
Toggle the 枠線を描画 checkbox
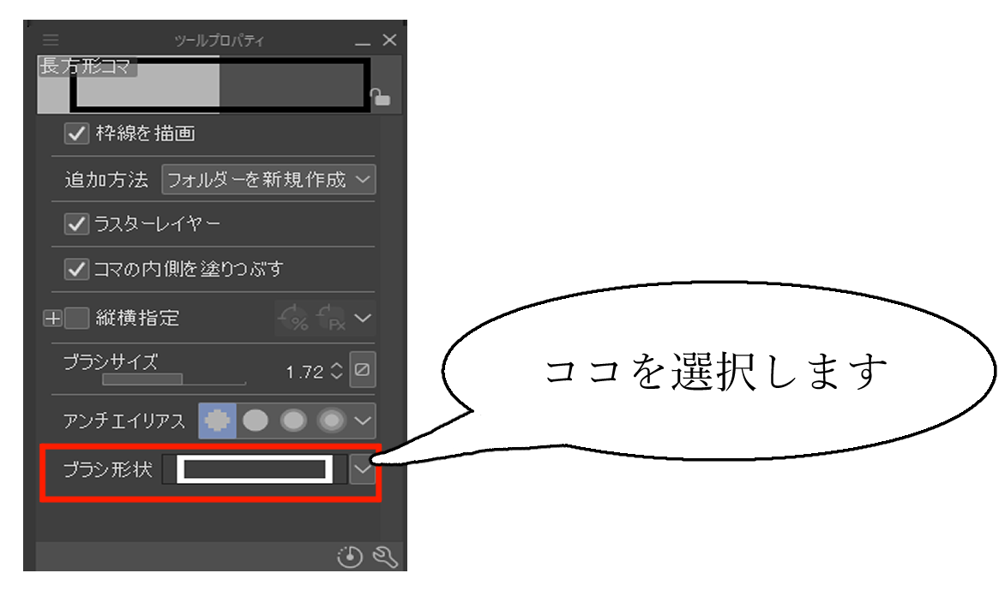tap(76, 134)
